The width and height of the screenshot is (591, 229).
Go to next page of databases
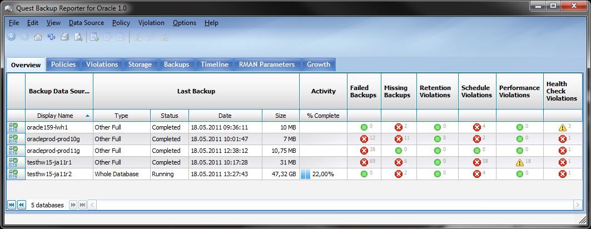click(73, 205)
